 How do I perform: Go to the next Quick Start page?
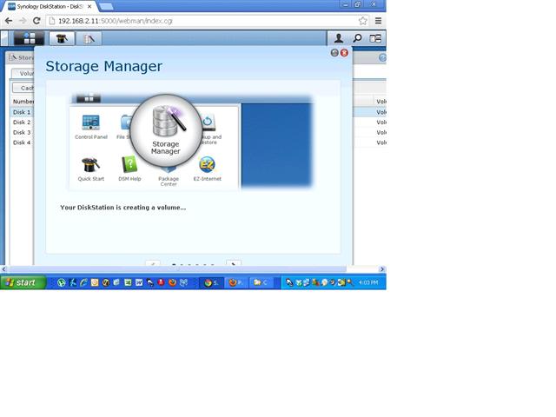point(234,263)
